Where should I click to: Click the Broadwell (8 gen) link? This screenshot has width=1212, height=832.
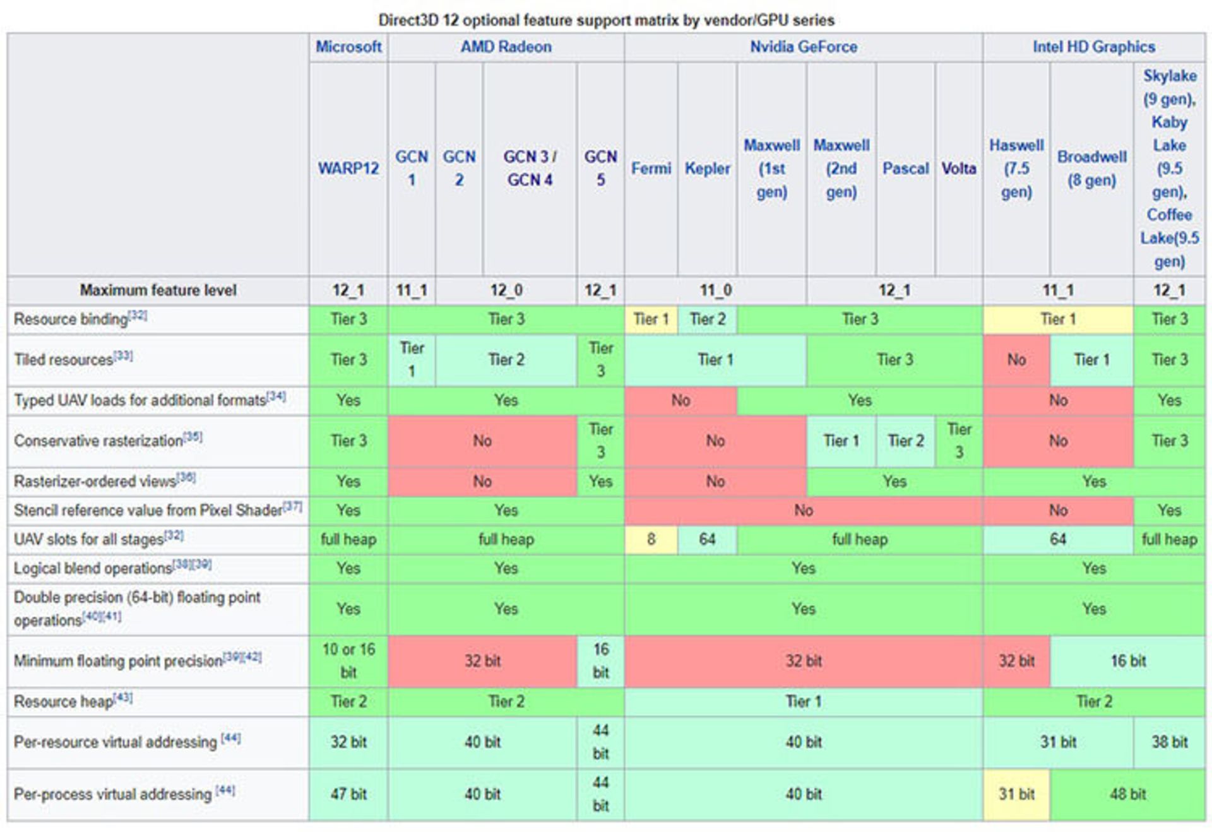pos(1091,168)
